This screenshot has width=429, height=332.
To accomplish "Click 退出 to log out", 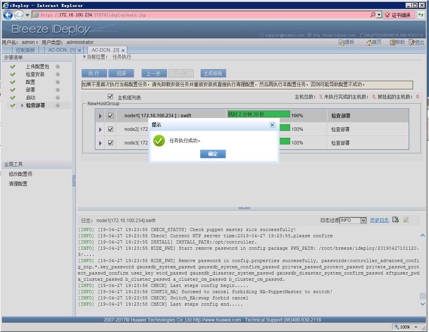I will (417, 42).
